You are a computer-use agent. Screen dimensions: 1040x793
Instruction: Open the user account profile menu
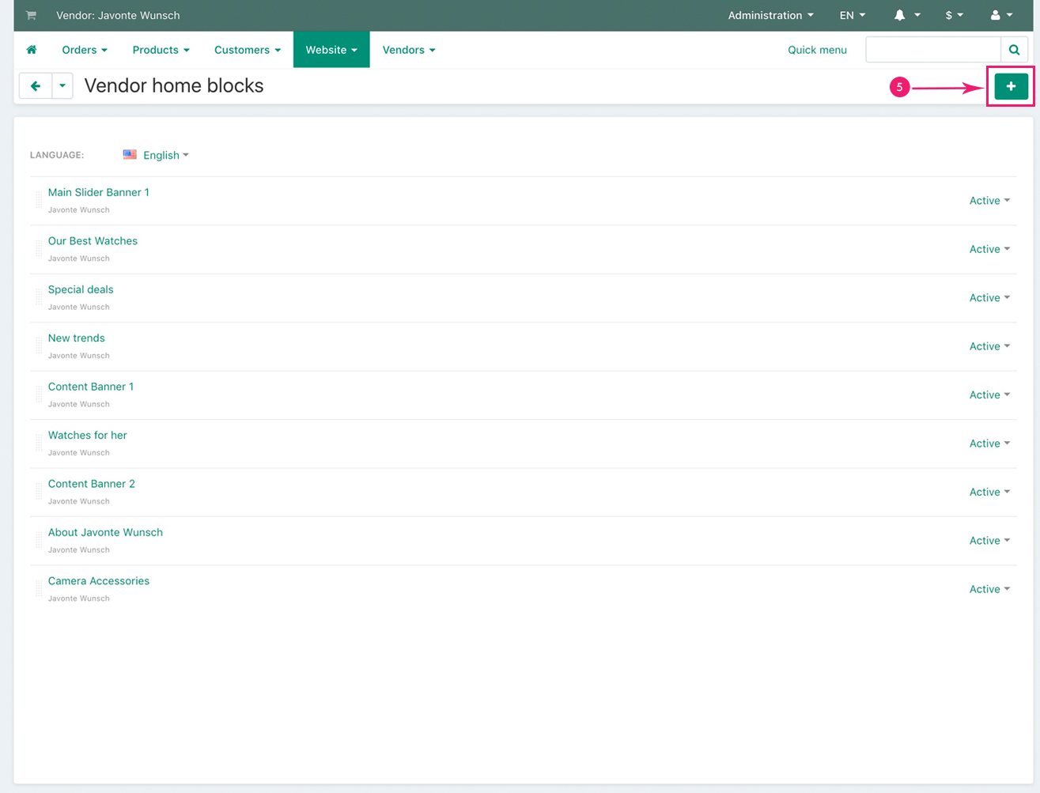1001,15
